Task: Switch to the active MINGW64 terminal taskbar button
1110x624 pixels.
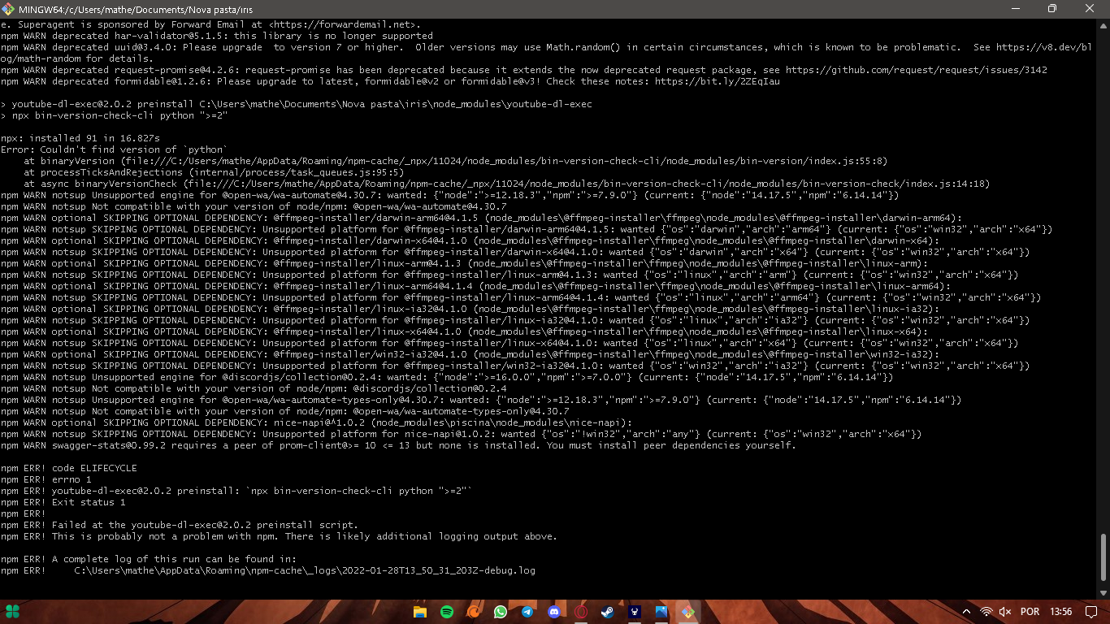Action: point(687,611)
